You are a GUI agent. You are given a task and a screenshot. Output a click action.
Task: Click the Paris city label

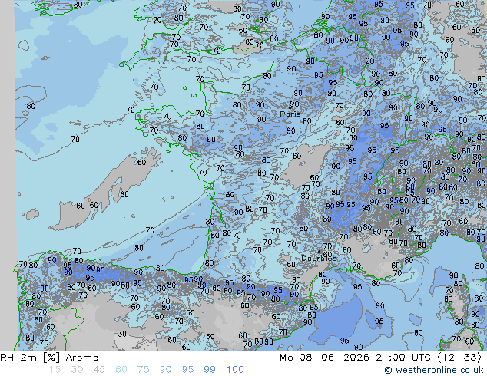coord(290,114)
